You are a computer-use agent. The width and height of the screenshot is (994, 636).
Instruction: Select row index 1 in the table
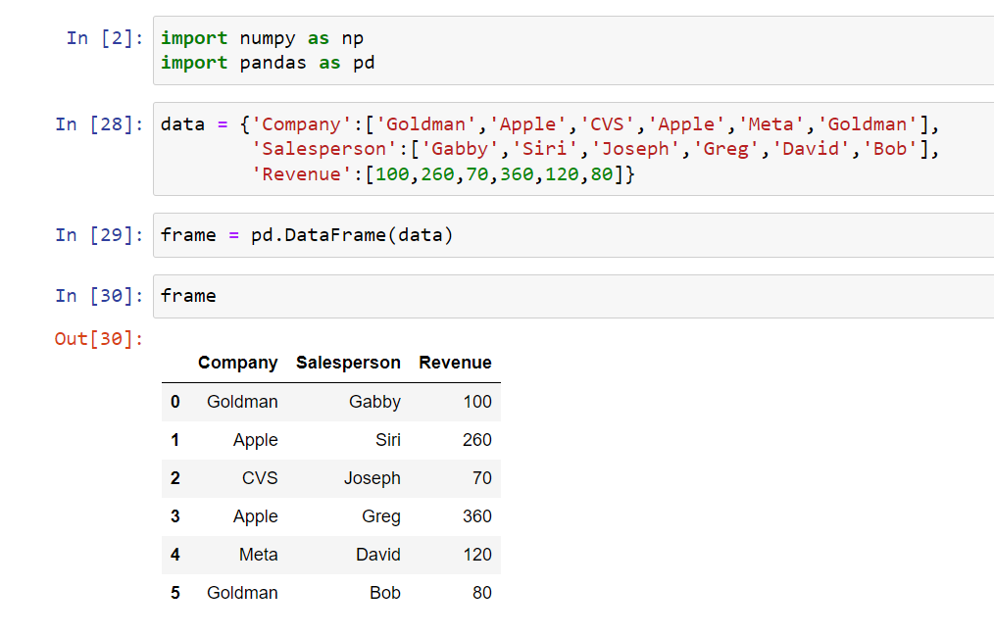(x=174, y=440)
